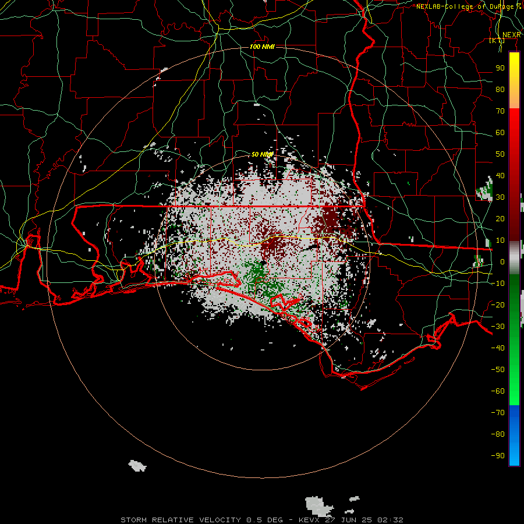Click the '[KT]' units label above the color scale
This screenshot has height=524, width=524.
[497, 41]
